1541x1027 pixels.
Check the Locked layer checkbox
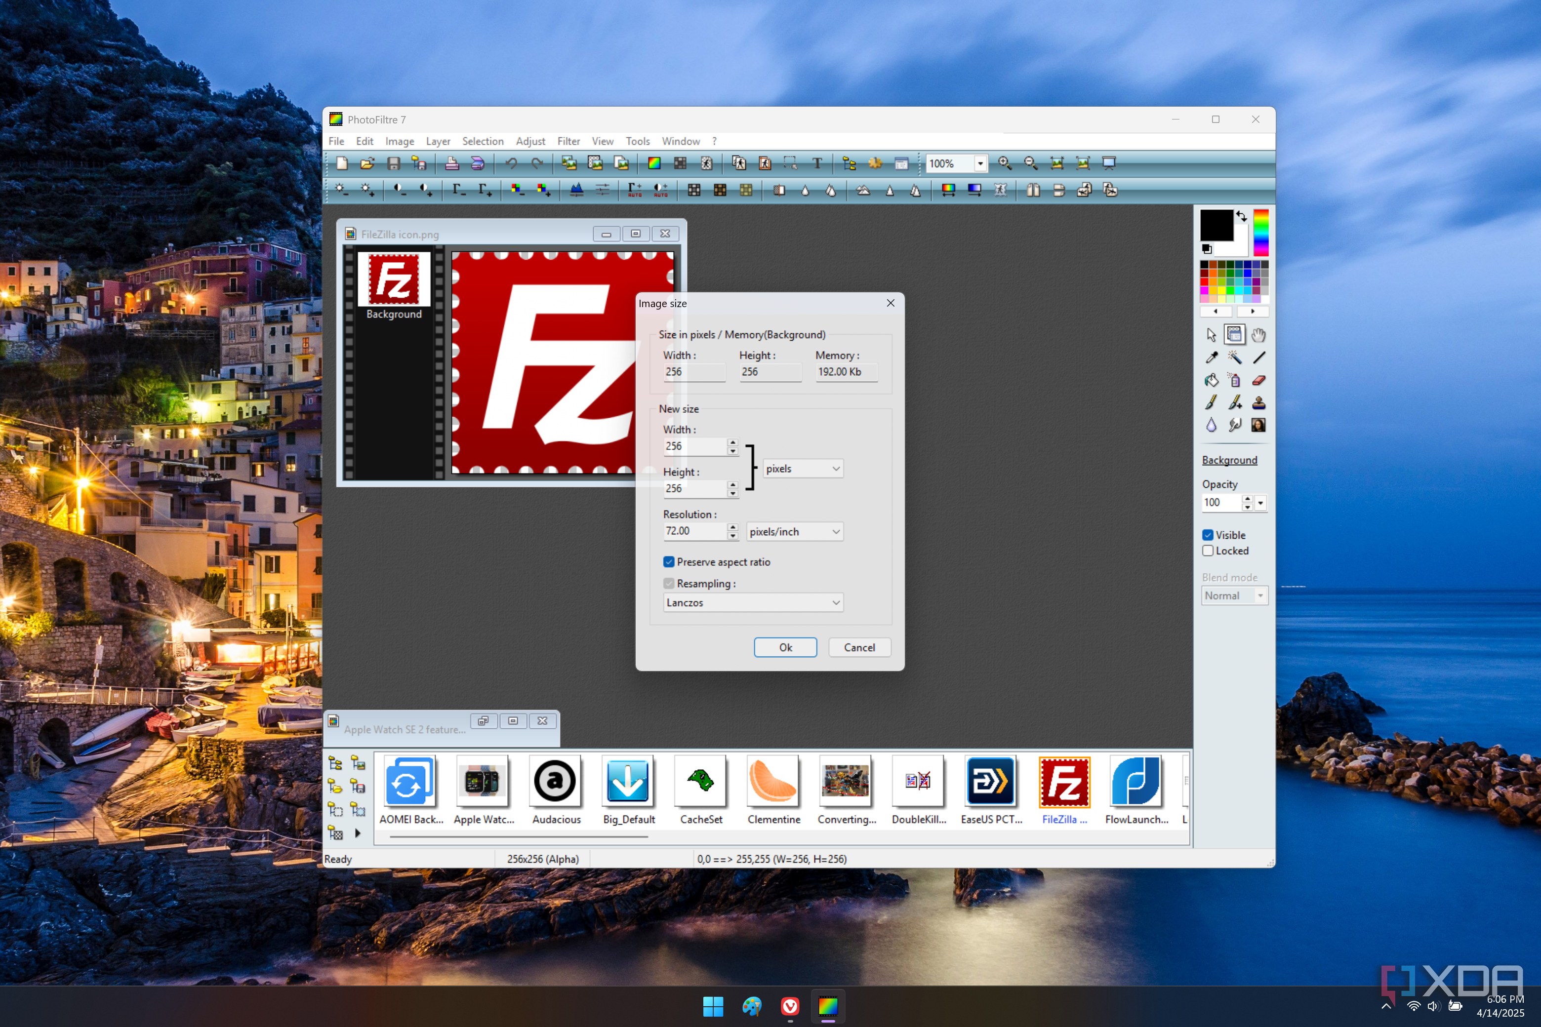click(x=1208, y=551)
